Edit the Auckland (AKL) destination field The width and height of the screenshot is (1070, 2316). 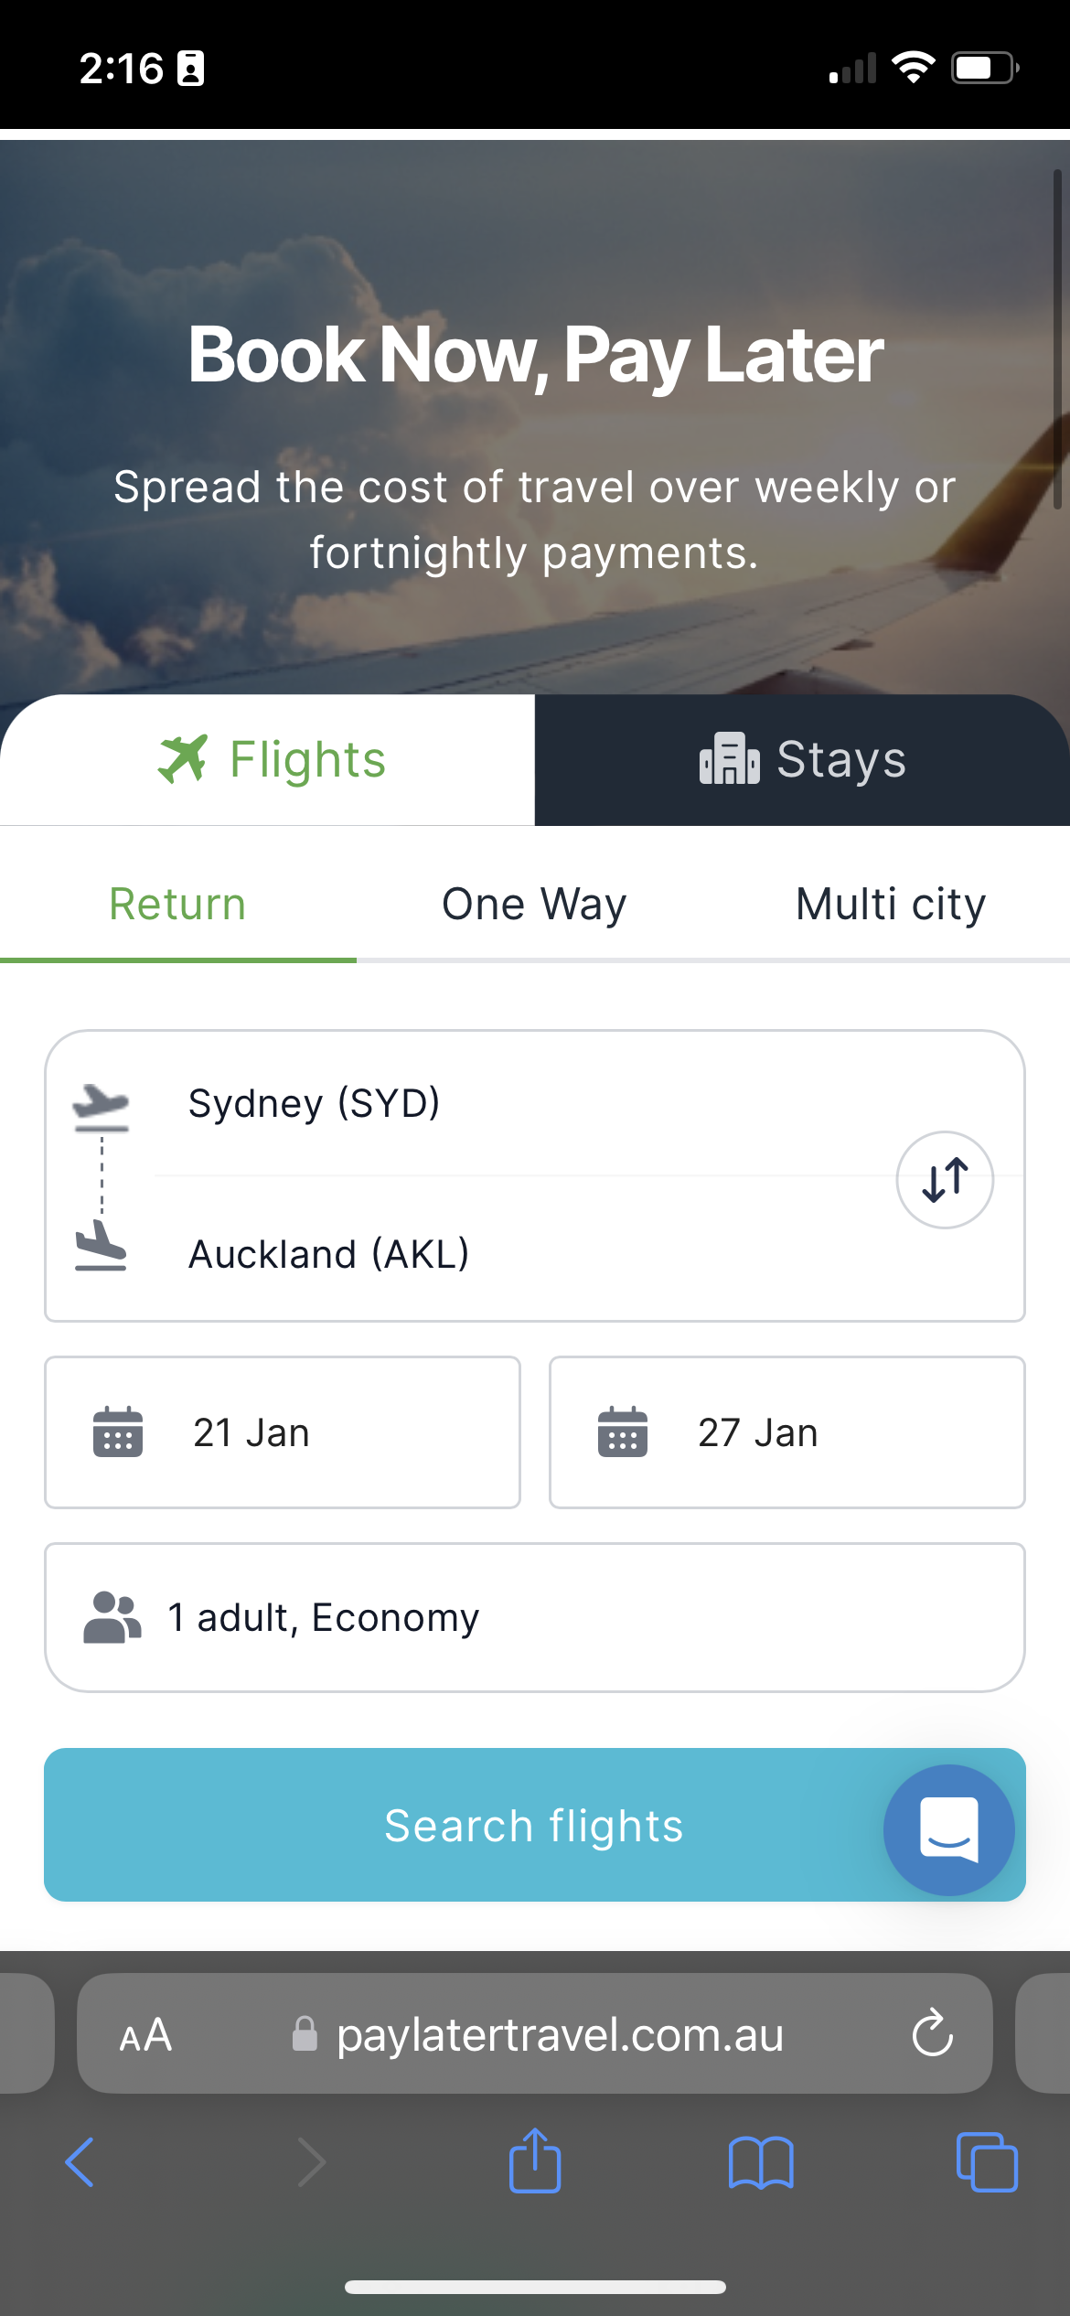521,1253
